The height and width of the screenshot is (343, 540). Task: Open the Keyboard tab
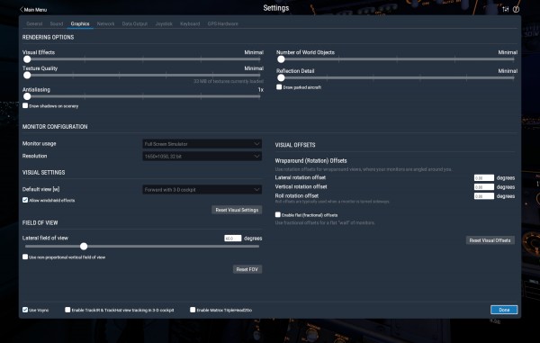point(190,23)
